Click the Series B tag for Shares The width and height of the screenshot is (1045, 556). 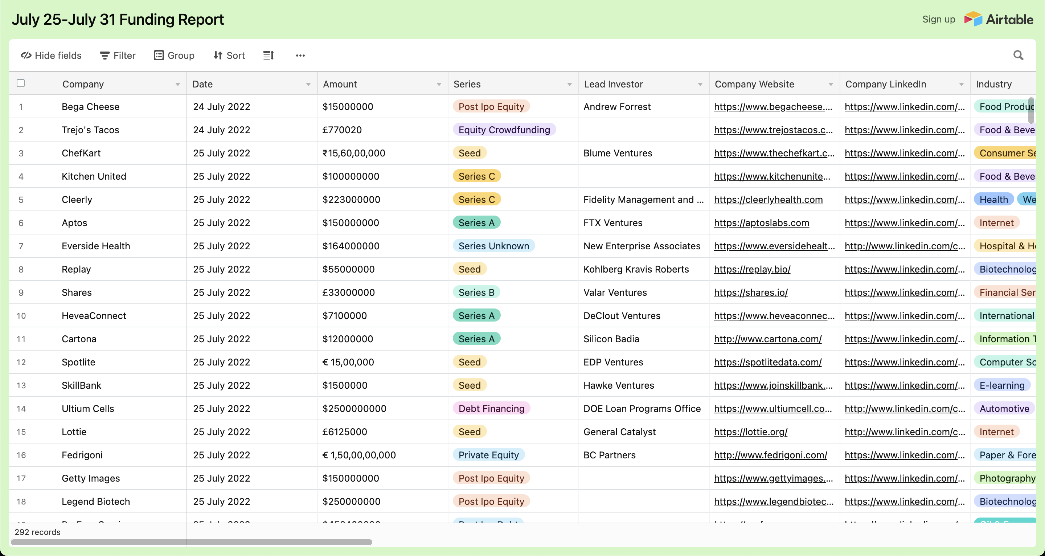pos(476,293)
